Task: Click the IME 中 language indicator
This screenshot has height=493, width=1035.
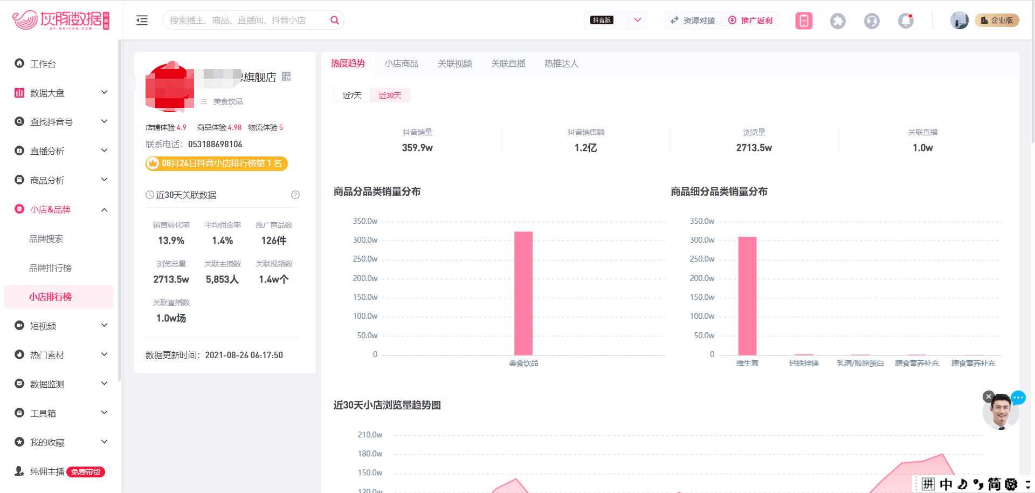Action: point(946,484)
